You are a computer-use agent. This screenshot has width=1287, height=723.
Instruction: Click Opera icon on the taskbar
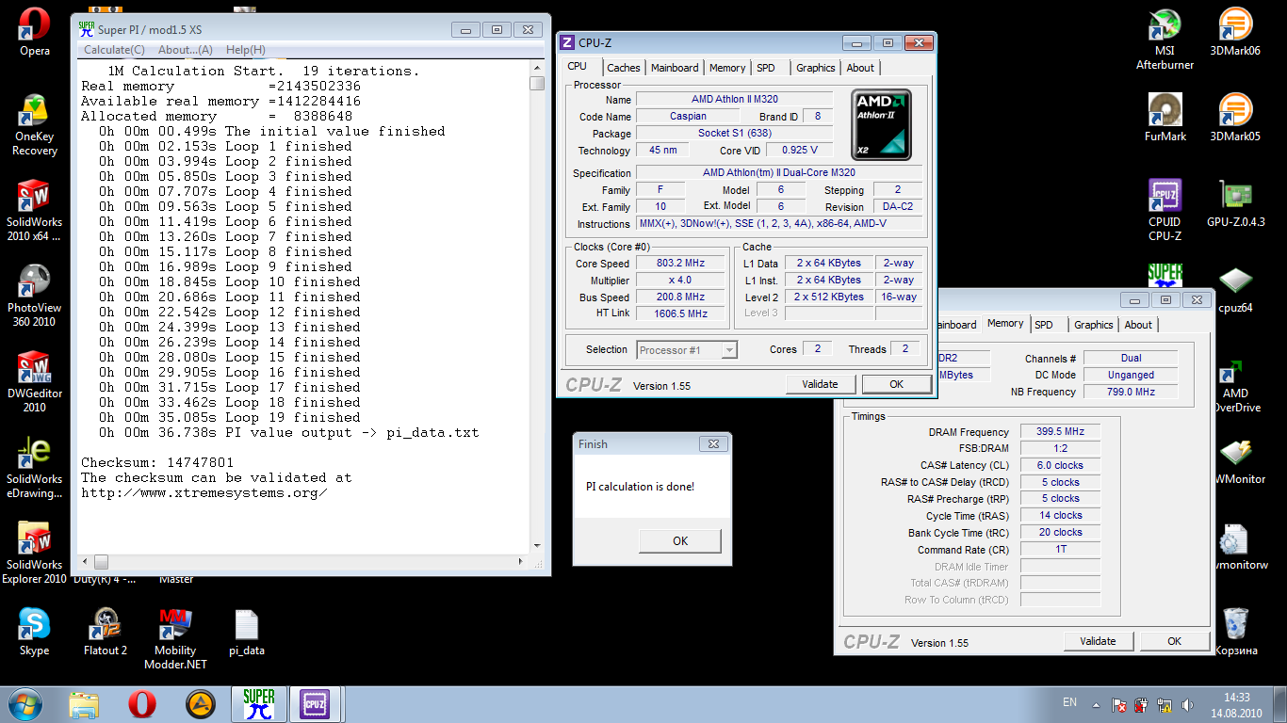pos(142,703)
